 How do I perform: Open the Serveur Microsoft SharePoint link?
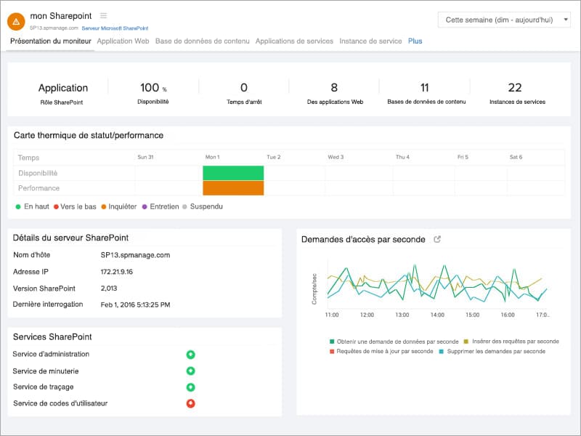tap(114, 27)
